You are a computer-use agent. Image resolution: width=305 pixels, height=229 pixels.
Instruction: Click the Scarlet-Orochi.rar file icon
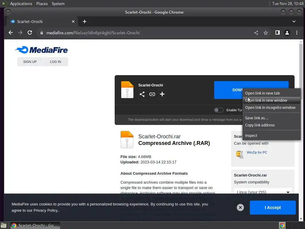point(127,140)
